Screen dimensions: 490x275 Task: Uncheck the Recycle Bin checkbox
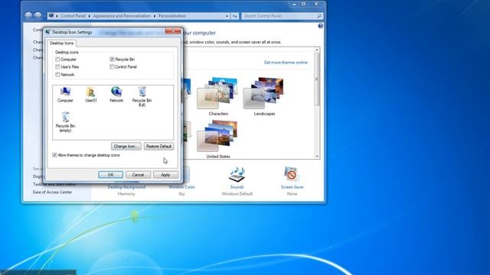(x=112, y=60)
